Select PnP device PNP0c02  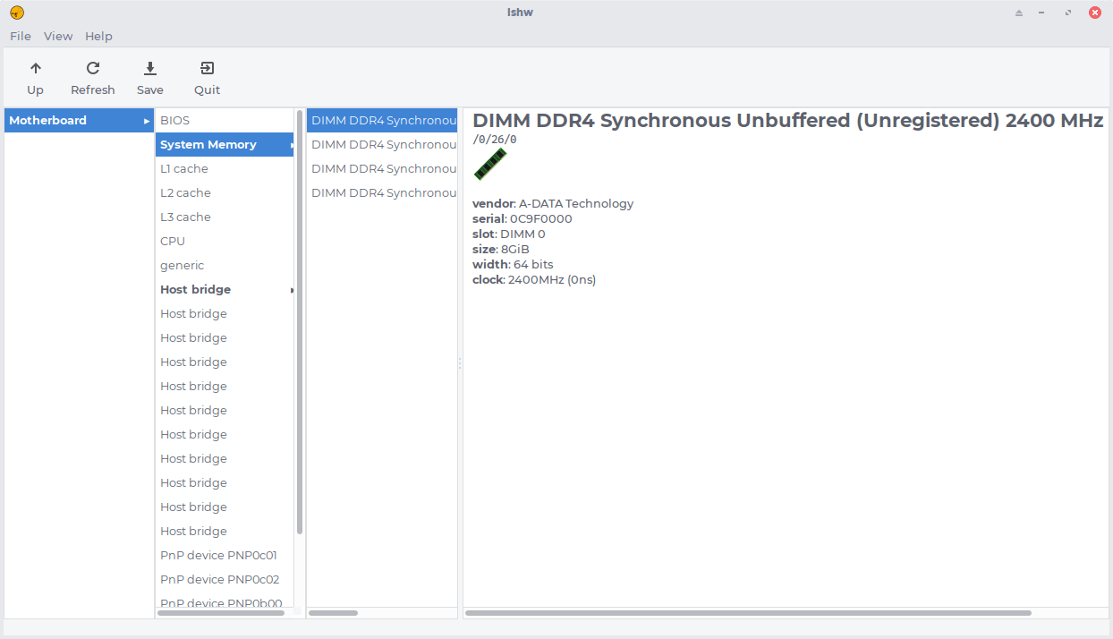(x=225, y=579)
